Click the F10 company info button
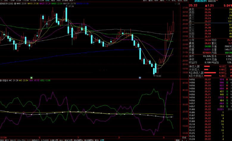The image size is (232, 141). pos(168,1)
